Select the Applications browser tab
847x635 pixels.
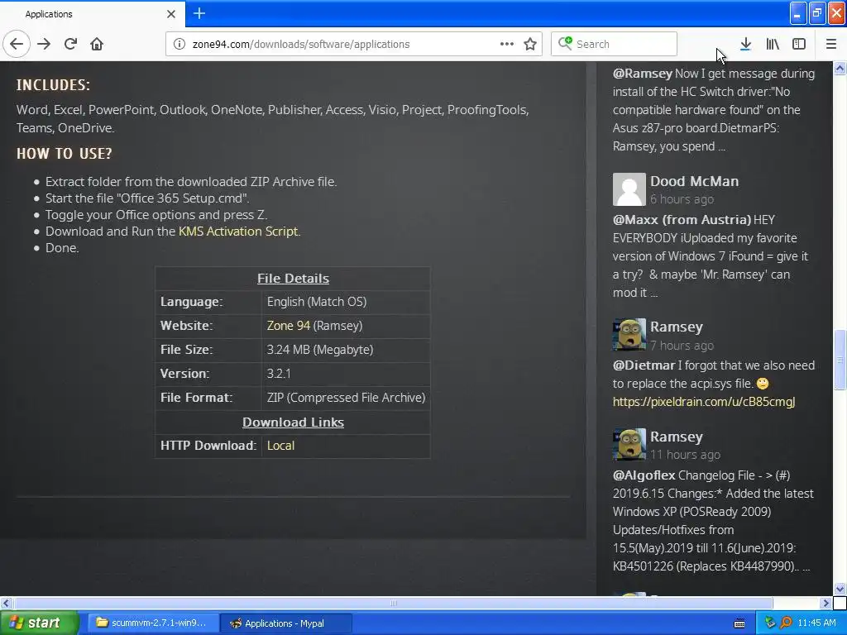pyautogui.click(x=93, y=14)
